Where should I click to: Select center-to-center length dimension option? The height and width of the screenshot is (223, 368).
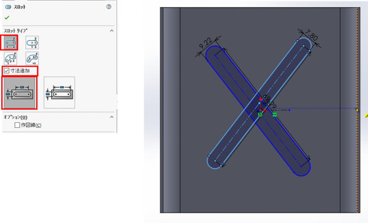[19, 92]
